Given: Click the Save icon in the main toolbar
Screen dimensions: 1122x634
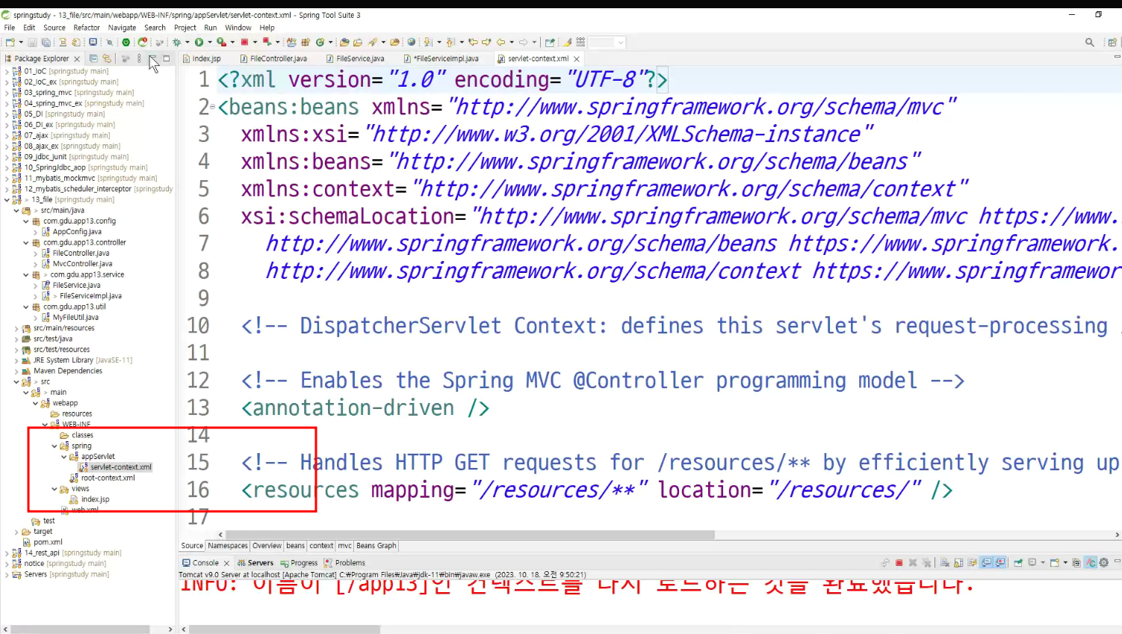Looking at the screenshot, I should 32,43.
